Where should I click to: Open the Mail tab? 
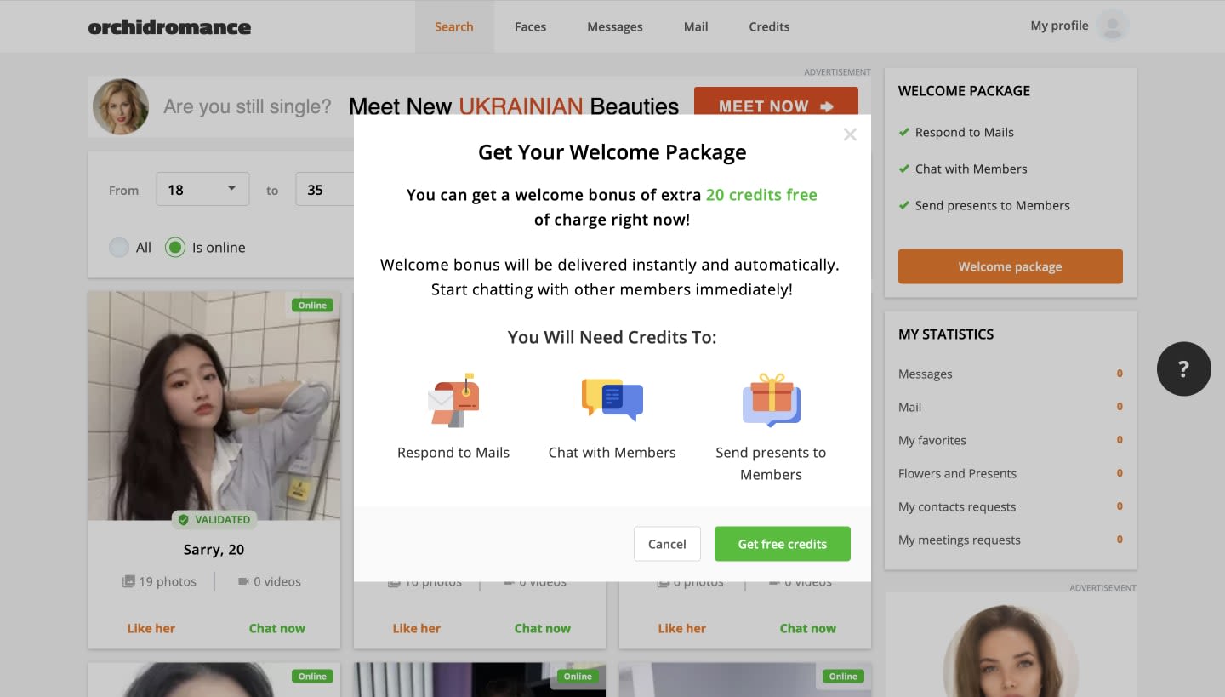click(x=696, y=26)
